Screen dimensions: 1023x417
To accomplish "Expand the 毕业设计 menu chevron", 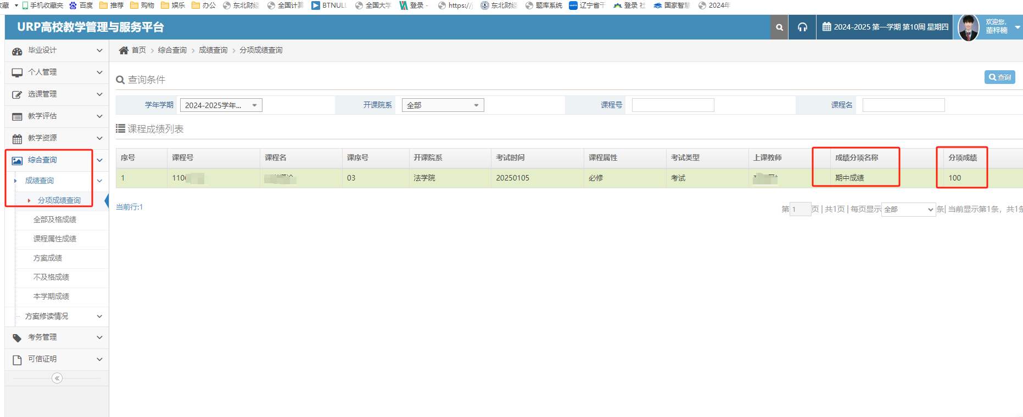I will click(99, 50).
